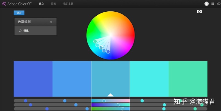Viewport: 221px width, 111px height.
Task: Open the apps grid icon
Action: coord(212,4)
